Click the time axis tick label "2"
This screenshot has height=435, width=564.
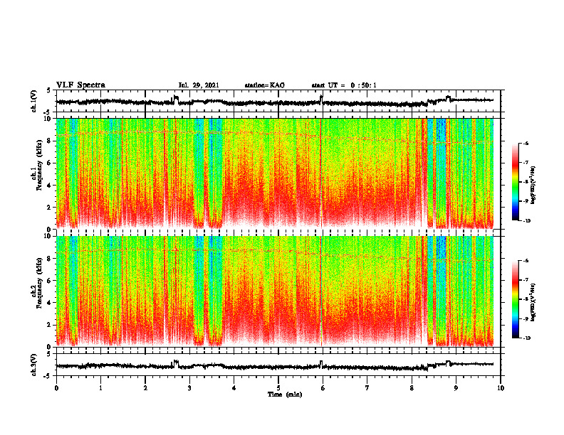tap(145, 388)
